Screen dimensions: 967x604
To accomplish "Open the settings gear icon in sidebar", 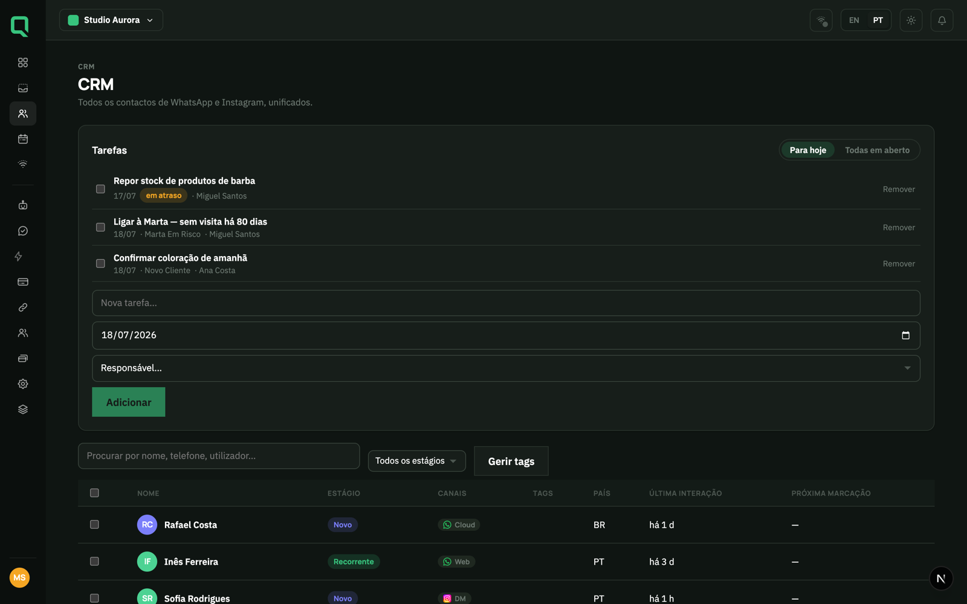I will [23, 384].
